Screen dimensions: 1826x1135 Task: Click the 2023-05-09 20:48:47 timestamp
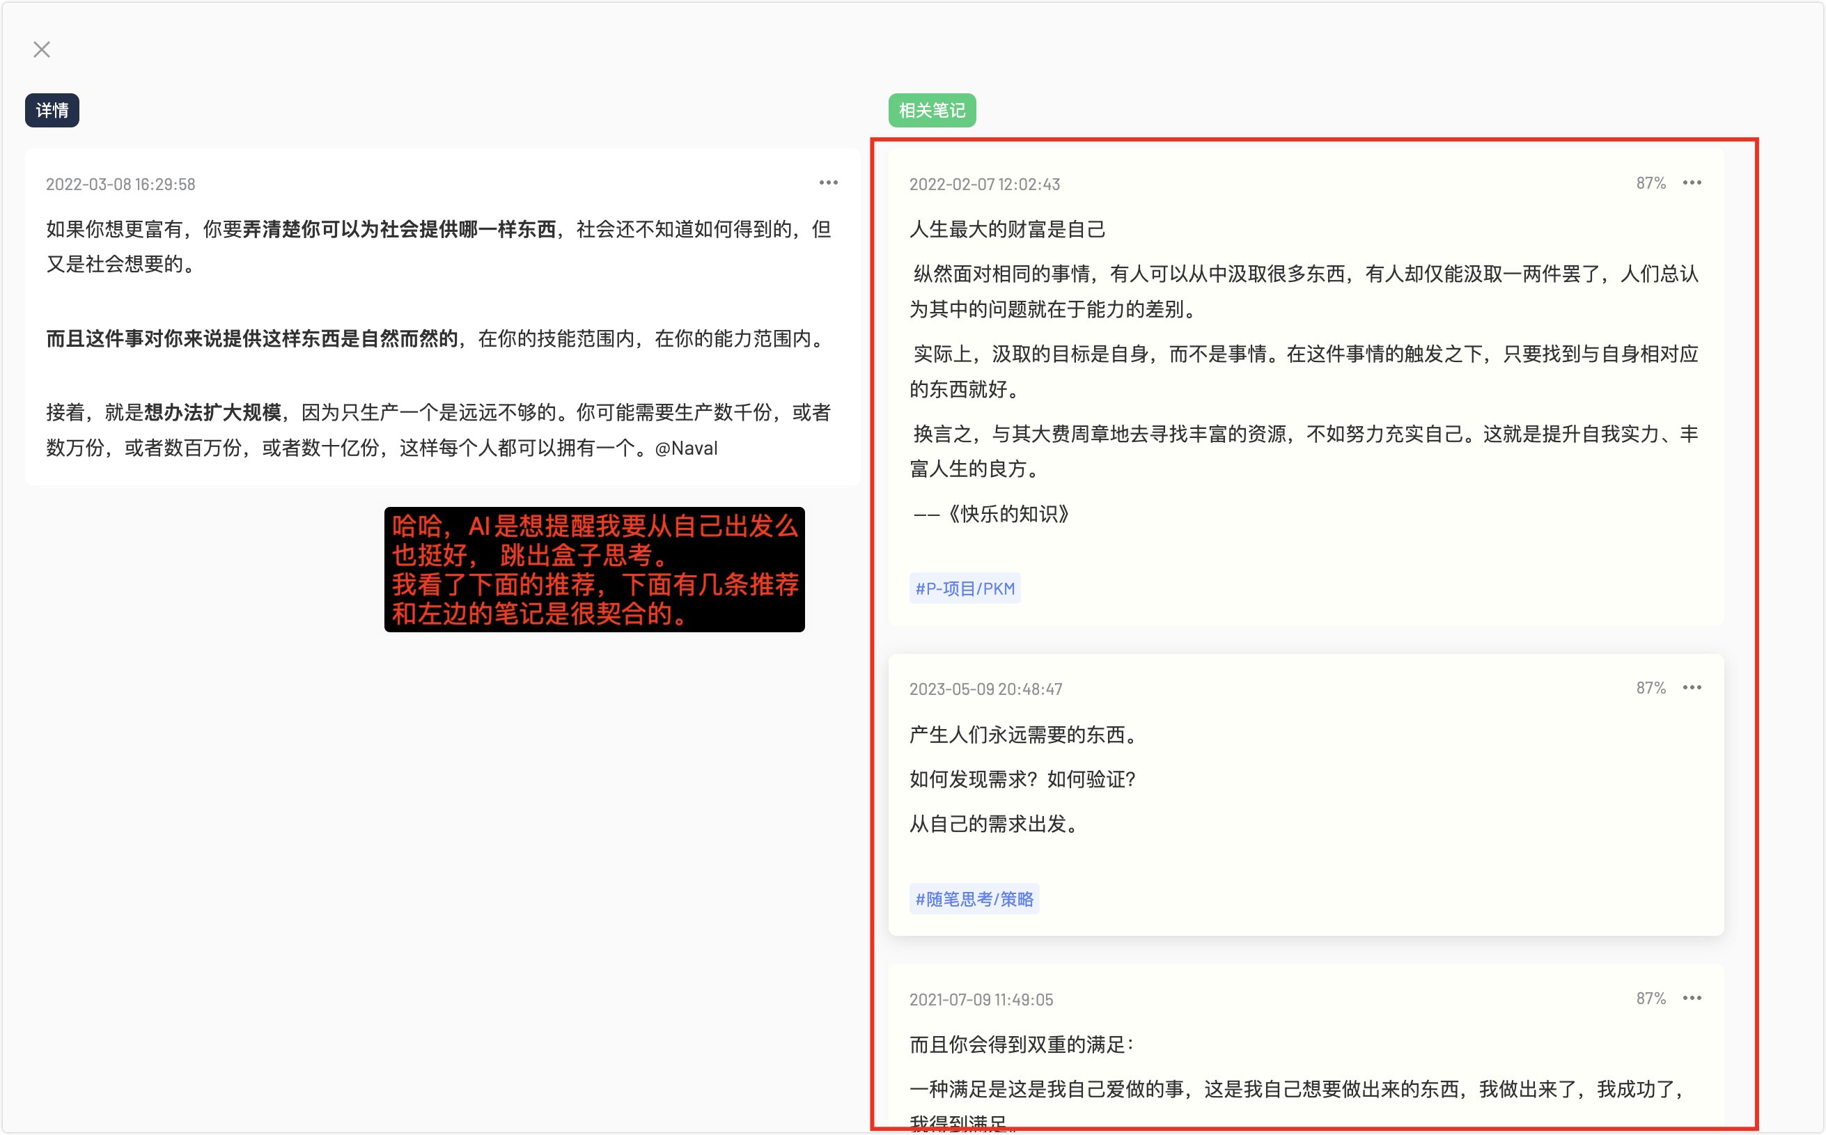985,689
